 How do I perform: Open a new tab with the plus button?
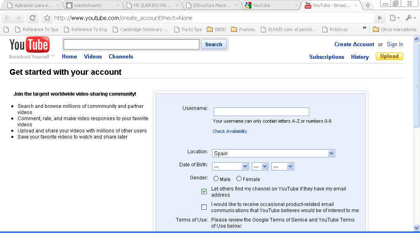click(x=368, y=5)
